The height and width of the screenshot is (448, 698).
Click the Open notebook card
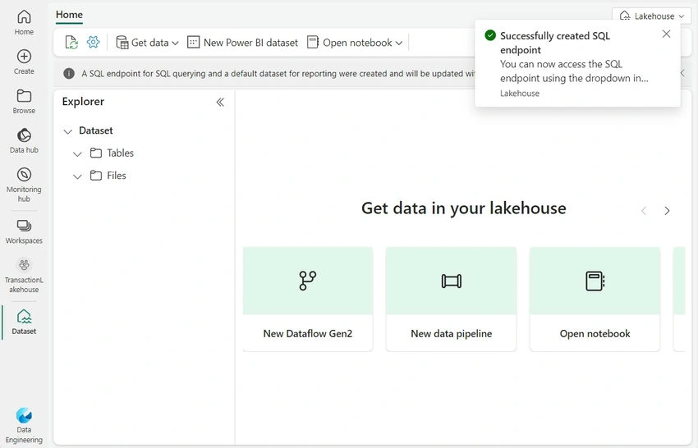[595, 299]
